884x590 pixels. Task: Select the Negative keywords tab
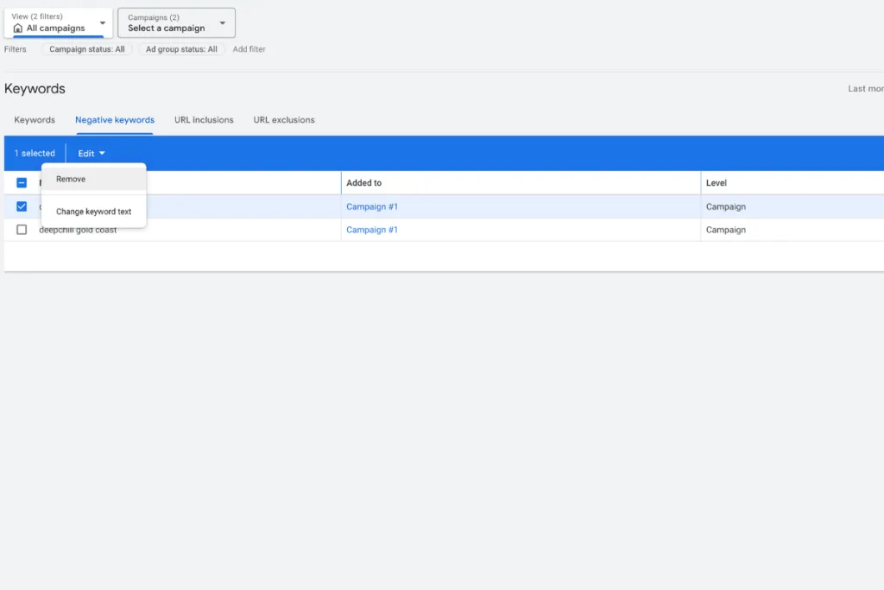pos(115,120)
